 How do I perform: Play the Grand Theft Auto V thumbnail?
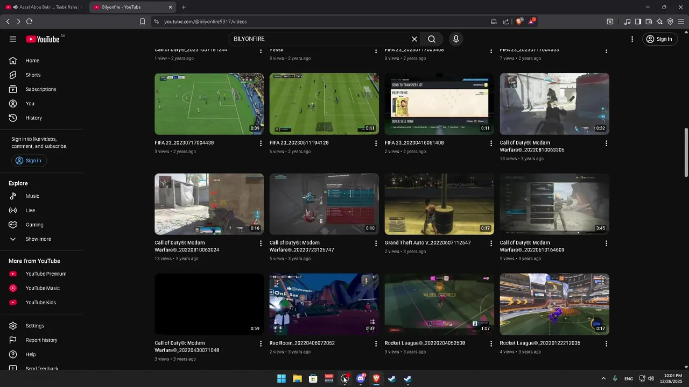click(x=439, y=204)
